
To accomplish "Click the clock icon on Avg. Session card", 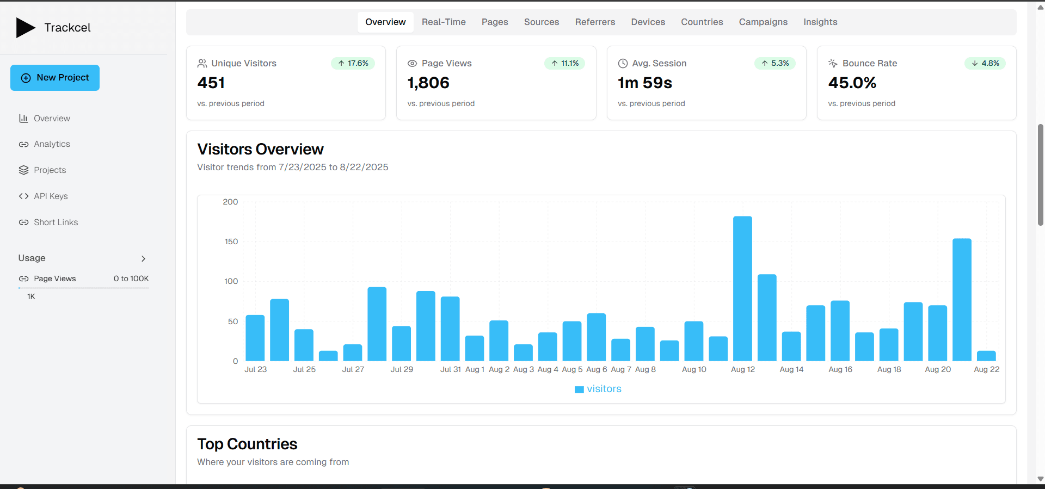I will pos(623,64).
